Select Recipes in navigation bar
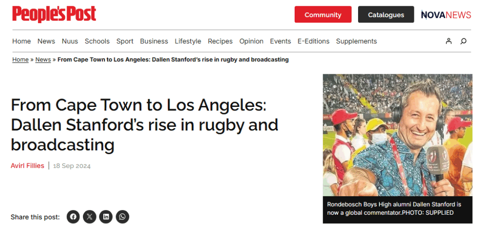 point(220,41)
